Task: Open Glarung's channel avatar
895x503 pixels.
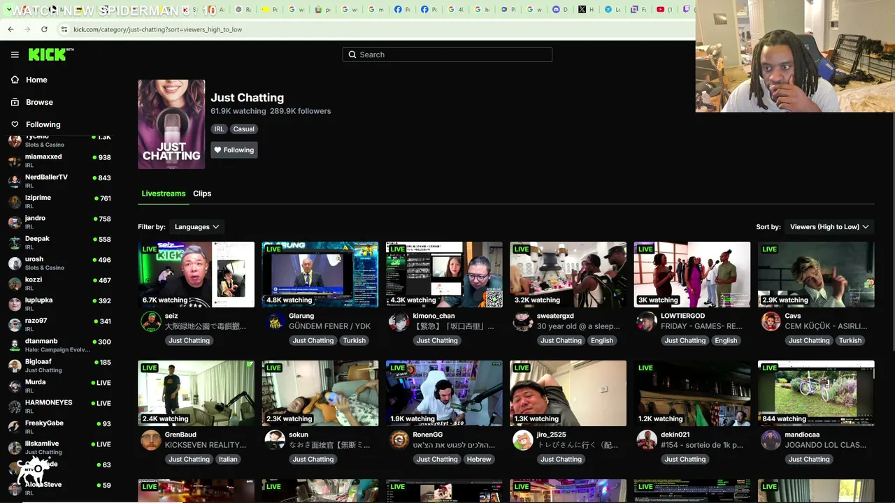Action: tap(275, 321)
